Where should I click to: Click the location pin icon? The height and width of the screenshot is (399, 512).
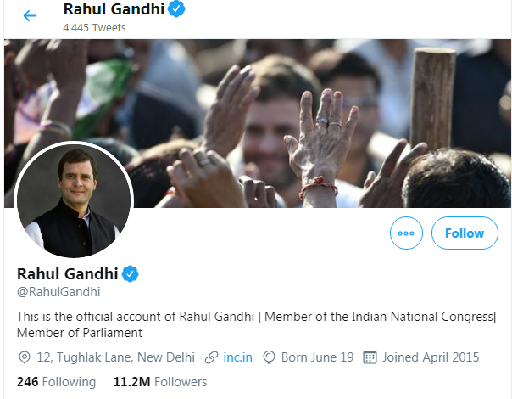[x=24, y=357]
